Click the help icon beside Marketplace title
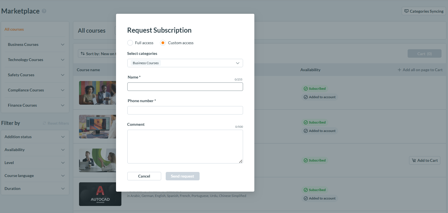This screenshot has width=448, height=213. point(44,11)
